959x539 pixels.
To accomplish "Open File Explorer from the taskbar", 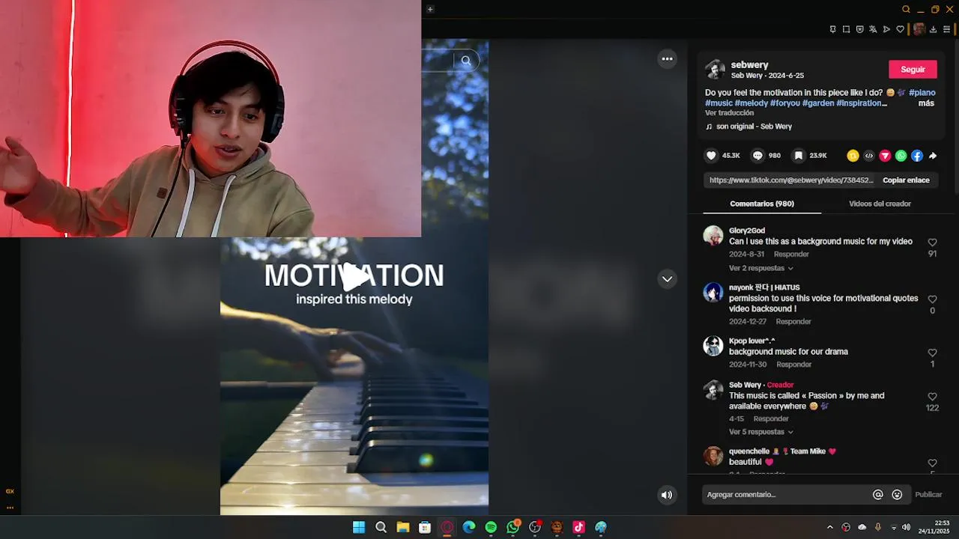I will click(403, 527).
